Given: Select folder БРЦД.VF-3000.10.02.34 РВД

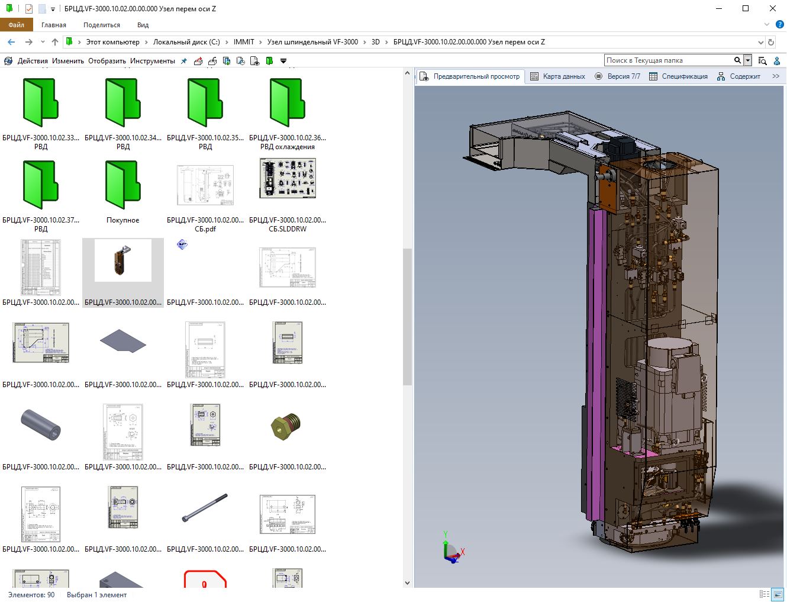Looking at the screenshot, I should [x=123, y=112].
